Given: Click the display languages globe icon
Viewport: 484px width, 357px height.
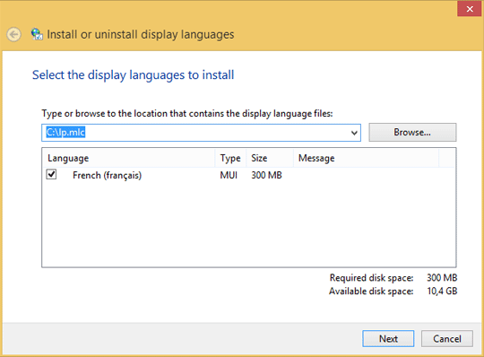Looking at the screenshot, I should tap(37, 34).
